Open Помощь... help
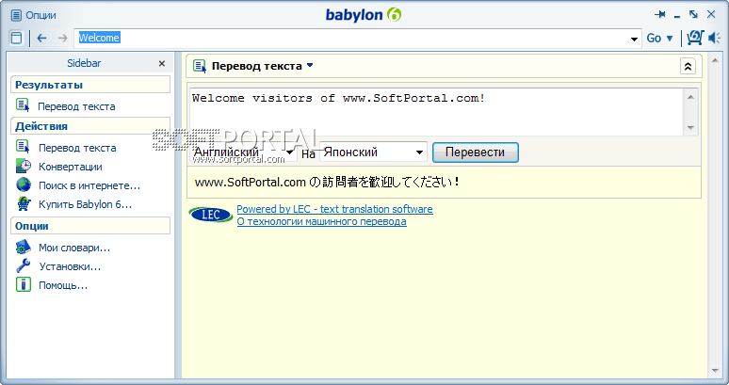The width and height of the screenshot is (729, 385). tap(63, 285)
